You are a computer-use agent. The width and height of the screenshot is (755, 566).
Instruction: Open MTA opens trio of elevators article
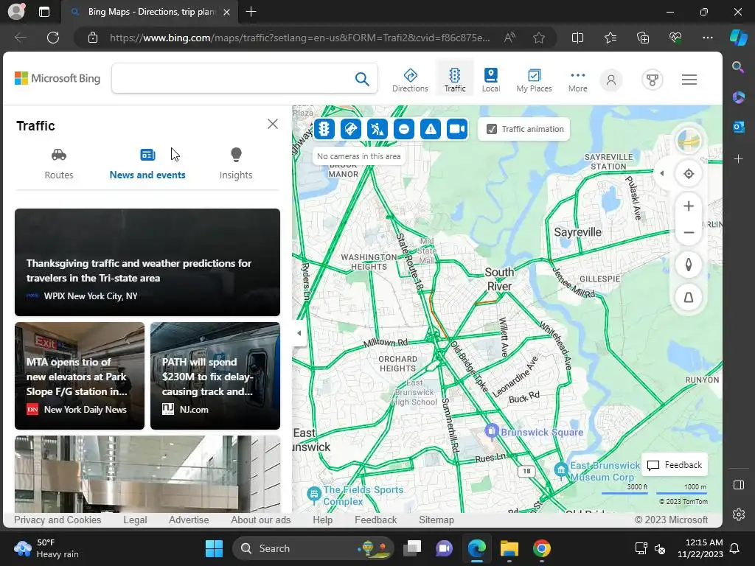click(80, 376)
